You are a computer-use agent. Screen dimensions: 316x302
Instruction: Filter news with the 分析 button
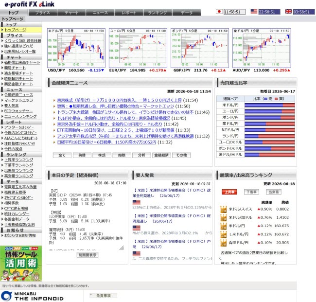[141, 155]
